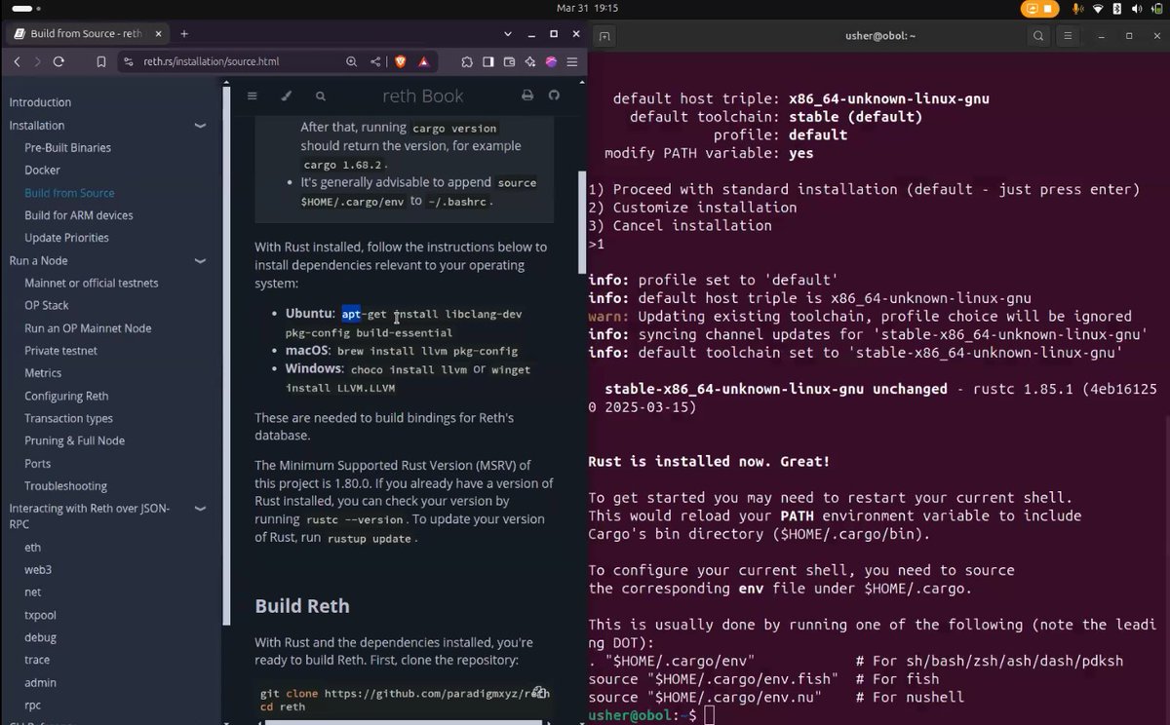The height and width of the screenshot is (725, 1170).
Task: Open date and time Mar 31 19:15
Action: point(588,8)
